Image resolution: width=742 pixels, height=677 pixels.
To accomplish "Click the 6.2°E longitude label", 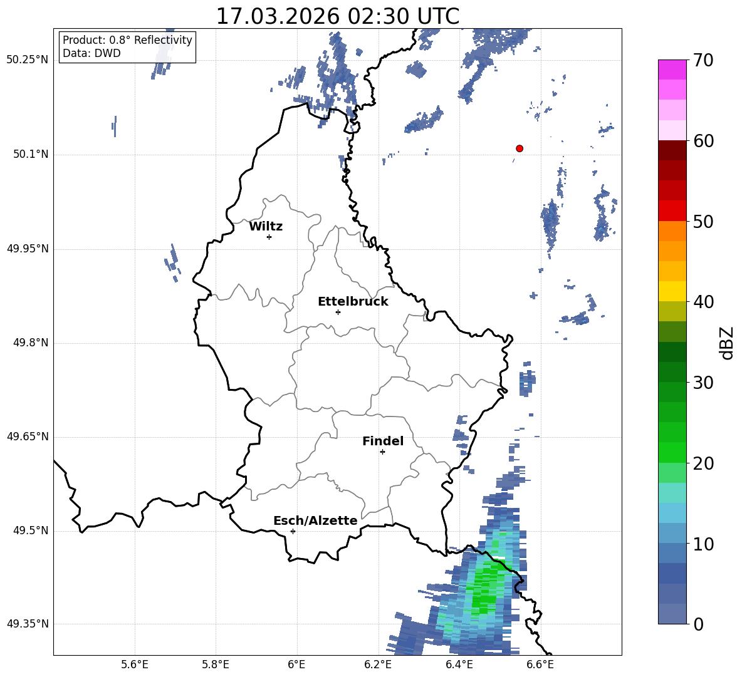I will click(x=378, y=664).
